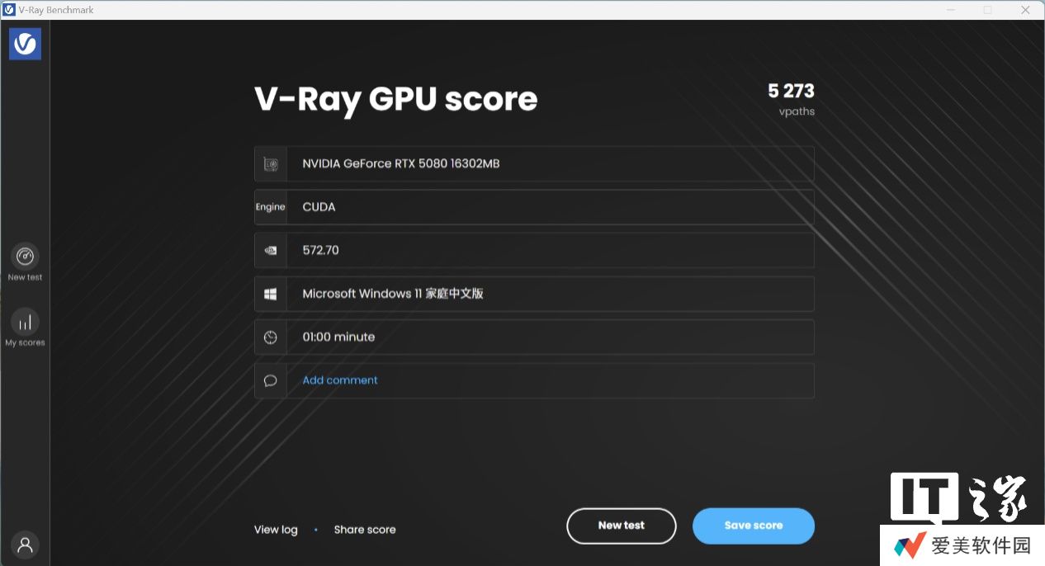Select driver version 572.70 text

point(321,250)
